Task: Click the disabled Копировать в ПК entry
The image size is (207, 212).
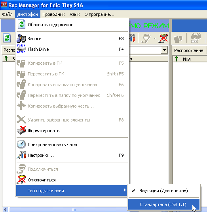Action: pyautogui.click(x=72, y=63)
